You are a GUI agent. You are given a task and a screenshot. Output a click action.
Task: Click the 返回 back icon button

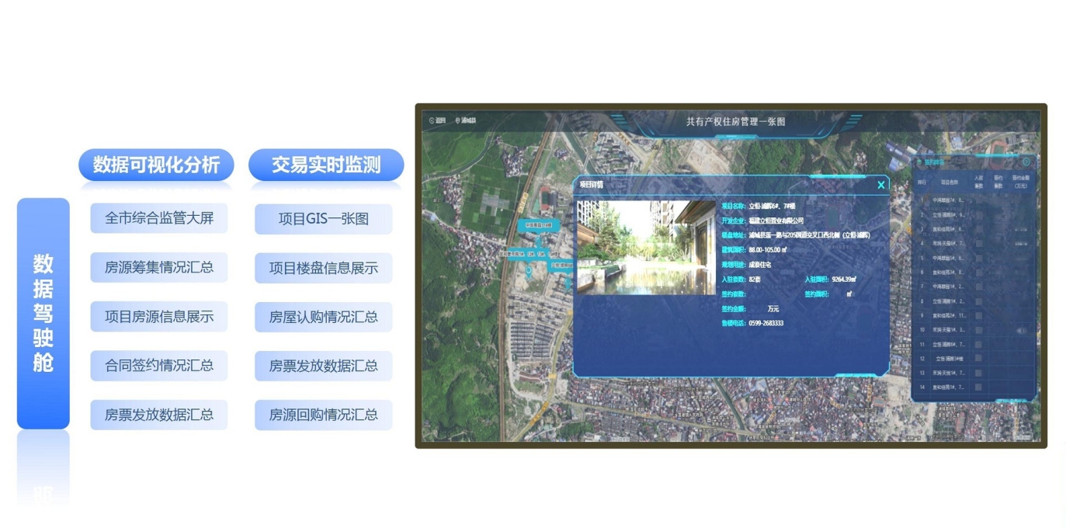[x=432, y=121]
